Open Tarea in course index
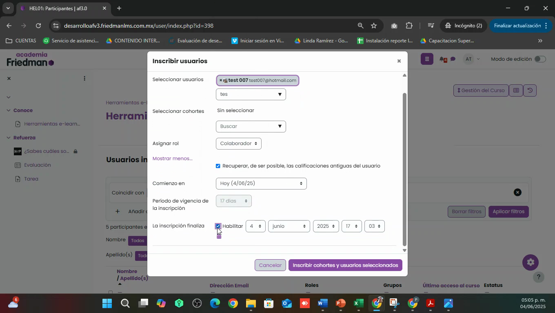Viewport: 555px width, 313px height. click(31, 179)
